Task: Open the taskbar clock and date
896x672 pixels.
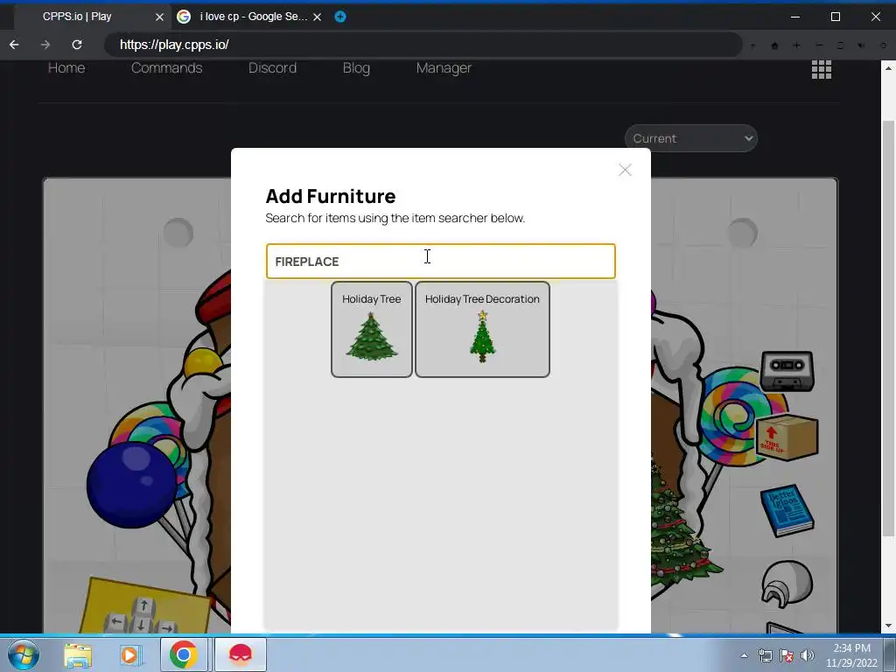Action: tap(851, 655)
